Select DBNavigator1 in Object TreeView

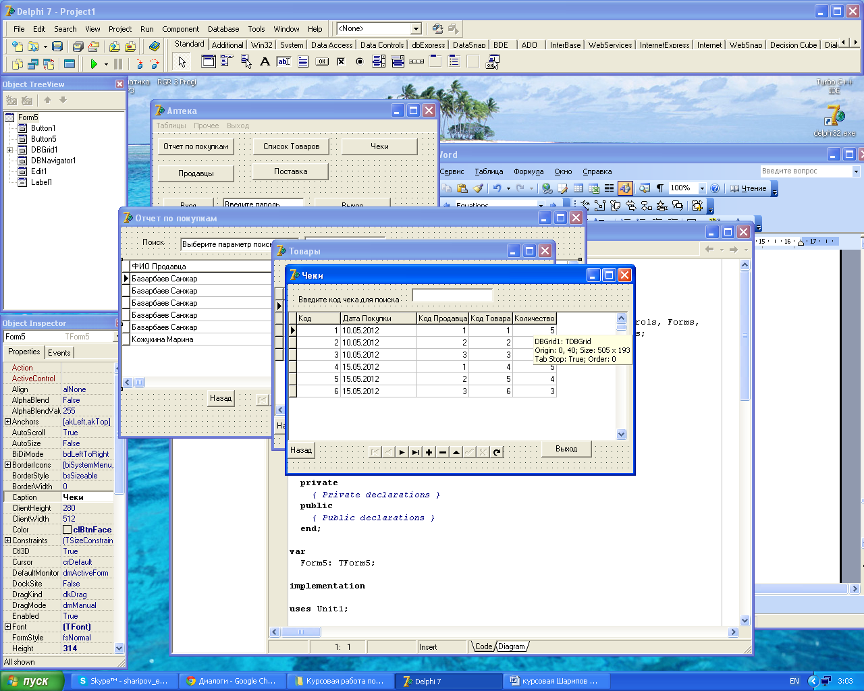[x=53, y=161]
